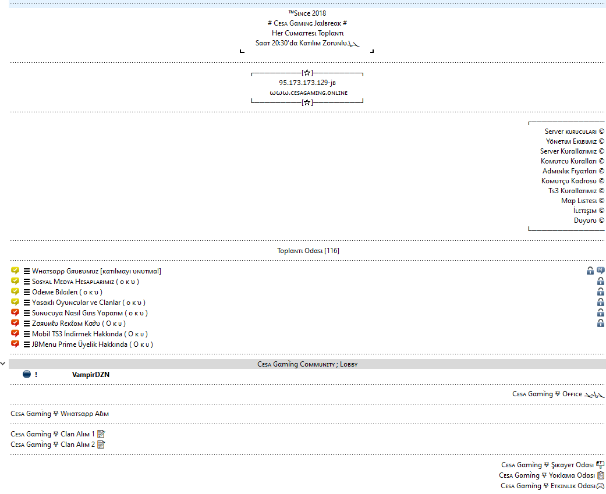Viewport: 606px width, 494px height.
Task: Select Server Kurucuları channel
Action: (x=575, y=132)
